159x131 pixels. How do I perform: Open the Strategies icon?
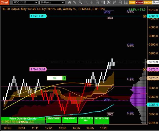click(120, 2)
